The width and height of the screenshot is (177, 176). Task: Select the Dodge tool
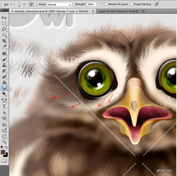(x=4, y=94)
